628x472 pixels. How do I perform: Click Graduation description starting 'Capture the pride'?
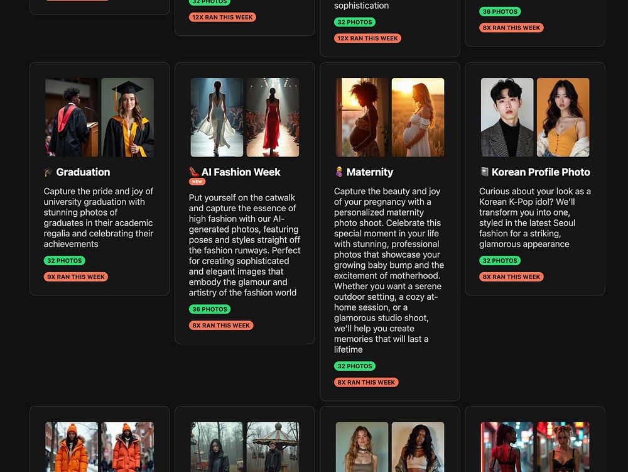click(99, 217)
